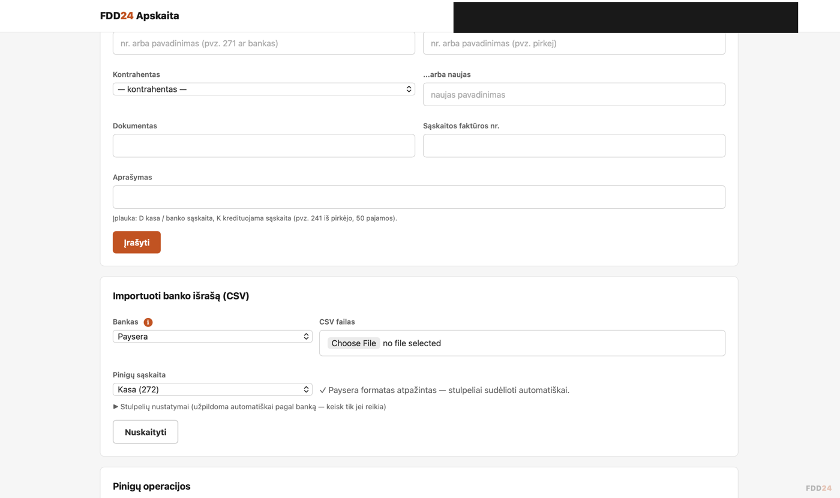
Task: Focus the naujas pavadinimas field
Action: [x=574, y=94]
